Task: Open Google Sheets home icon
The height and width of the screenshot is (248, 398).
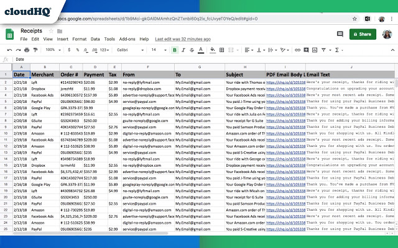Action: point(10,34)
